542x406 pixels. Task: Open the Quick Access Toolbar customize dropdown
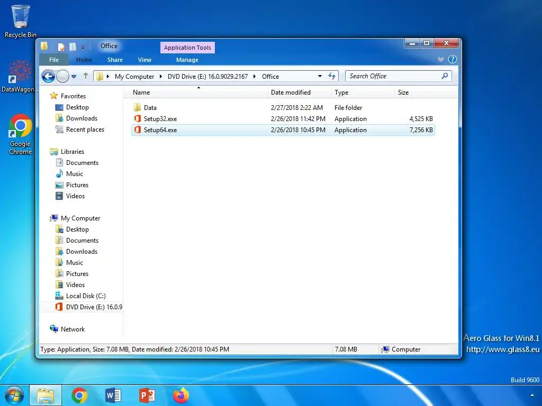pos(83,47)
